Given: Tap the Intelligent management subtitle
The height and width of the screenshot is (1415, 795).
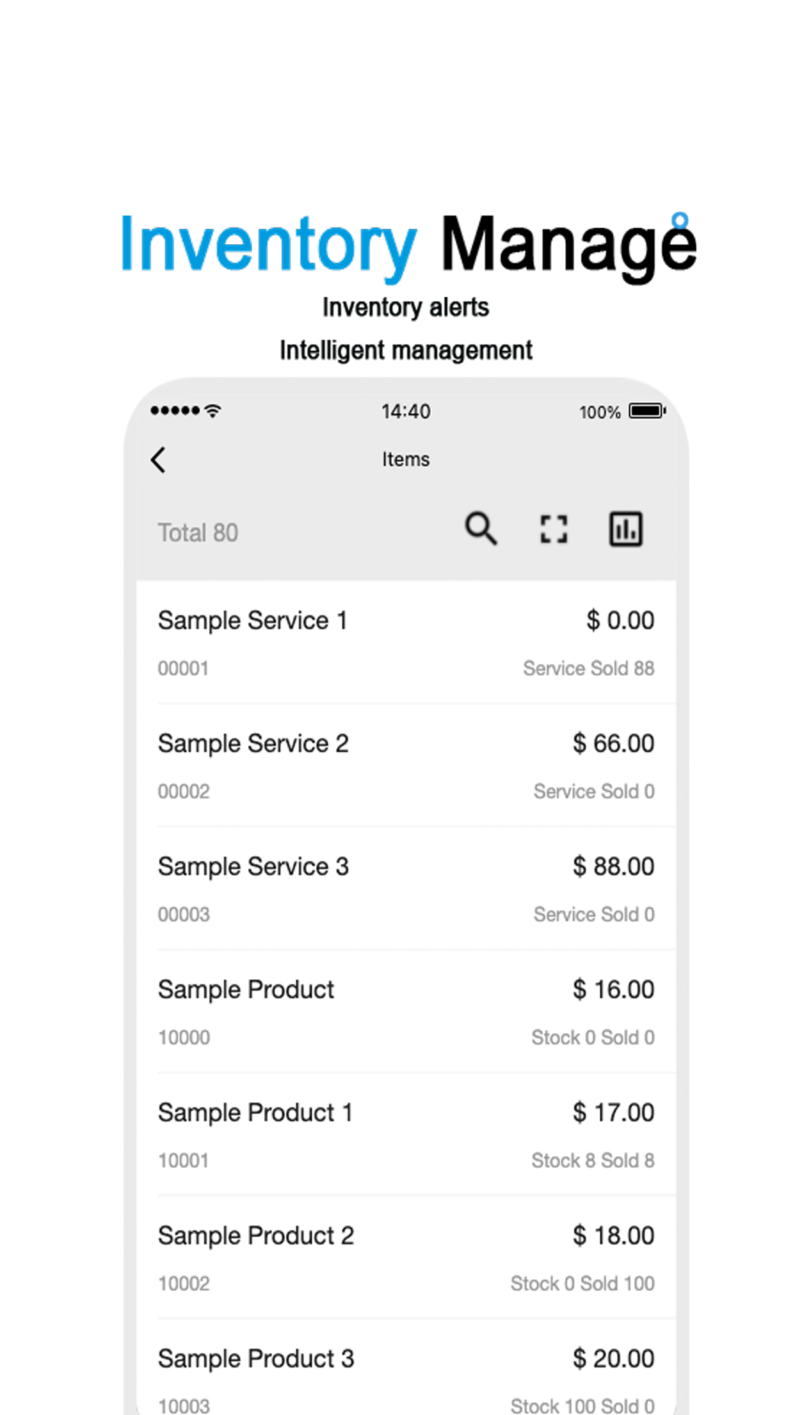Looking at the screenshot, I should 406,351.
